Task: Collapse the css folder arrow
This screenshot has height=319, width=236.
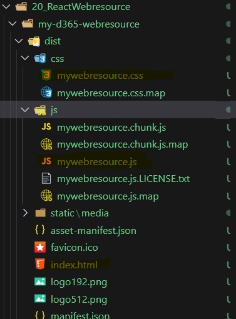Action: pyautogui.click(x=25, y=58)
